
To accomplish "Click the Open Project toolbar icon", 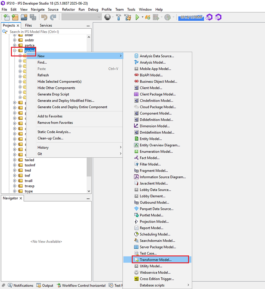I will (24, 17).
